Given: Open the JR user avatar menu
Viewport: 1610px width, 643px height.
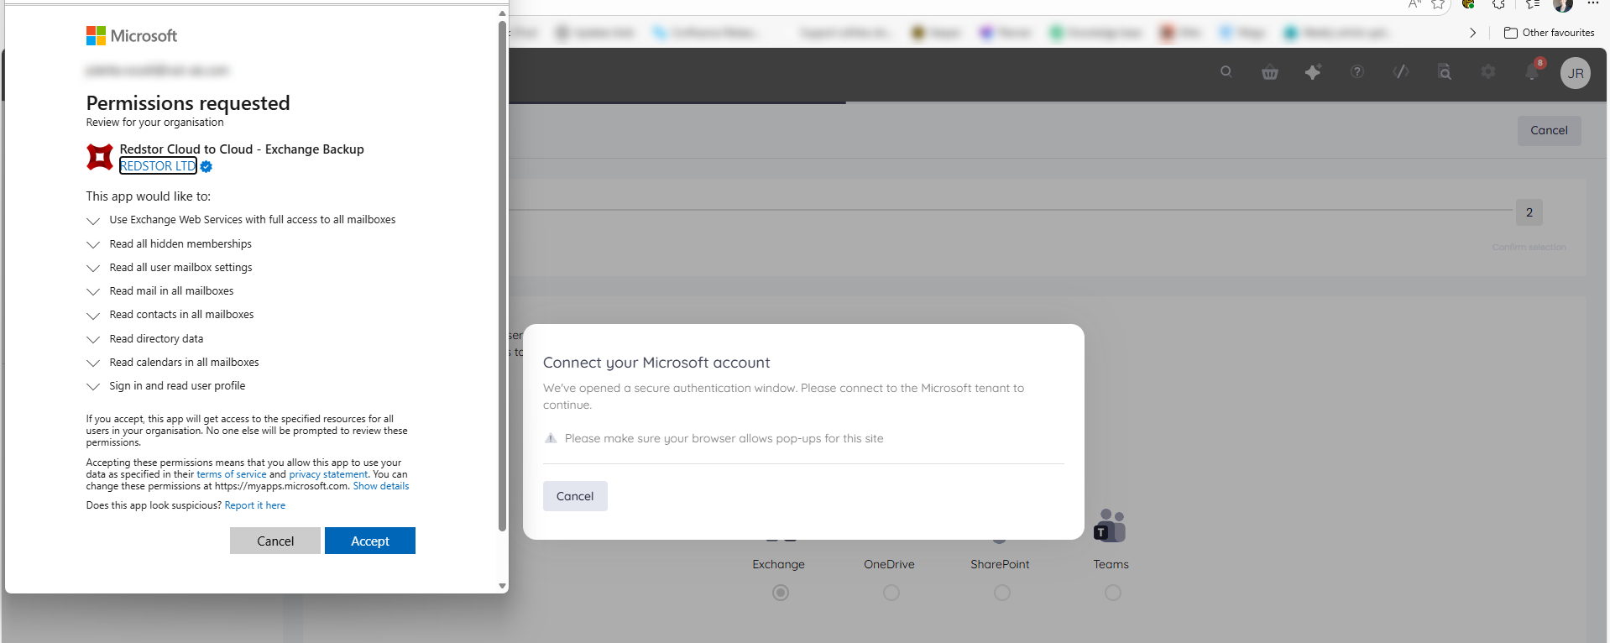Looking at the screenshot, I should click(x=1576, y=73).
